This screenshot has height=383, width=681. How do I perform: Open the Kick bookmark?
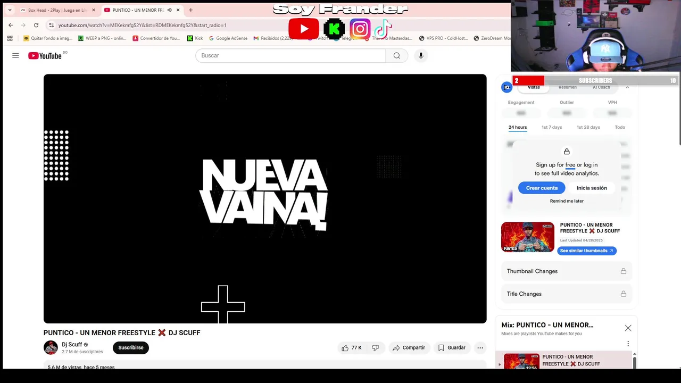tap(195, 38)
